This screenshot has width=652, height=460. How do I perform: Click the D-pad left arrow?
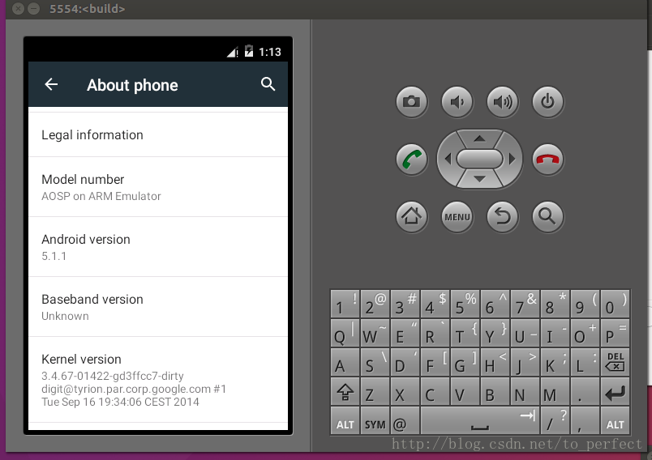tap(448, 159)
